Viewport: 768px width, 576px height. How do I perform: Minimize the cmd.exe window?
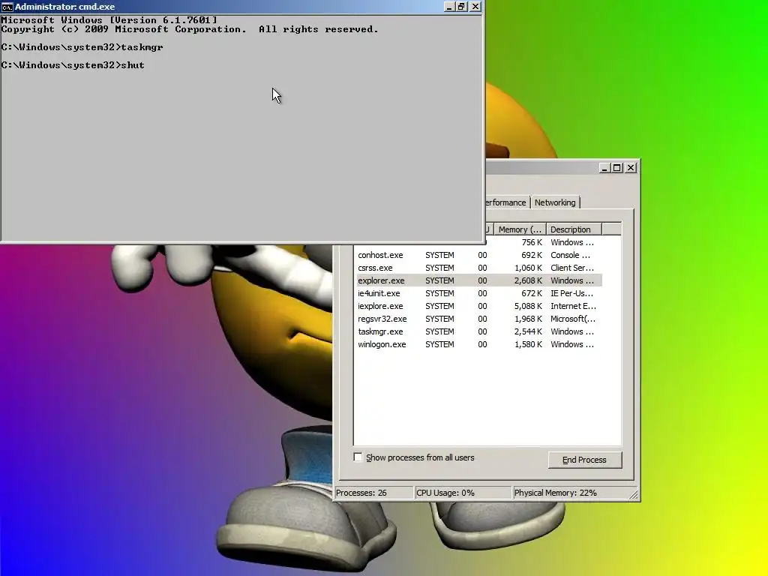point(449,7)
